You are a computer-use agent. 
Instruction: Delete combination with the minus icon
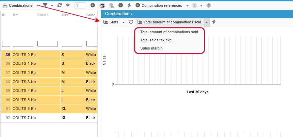(121, 5)
